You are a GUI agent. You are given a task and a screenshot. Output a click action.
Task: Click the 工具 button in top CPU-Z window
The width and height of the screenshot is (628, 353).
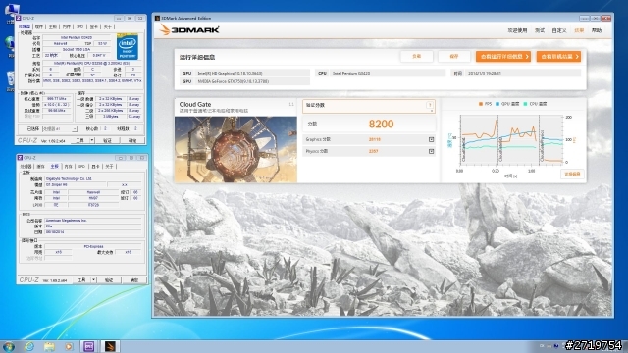[80, 140]
